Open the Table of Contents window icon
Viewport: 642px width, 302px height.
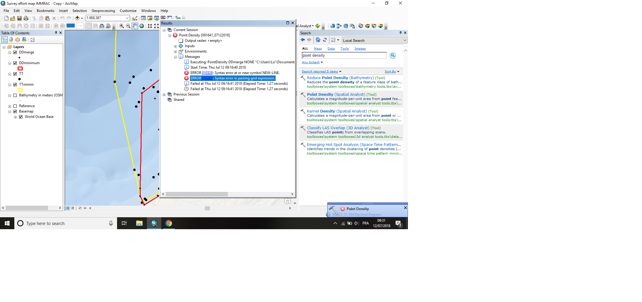coord(143,18)
